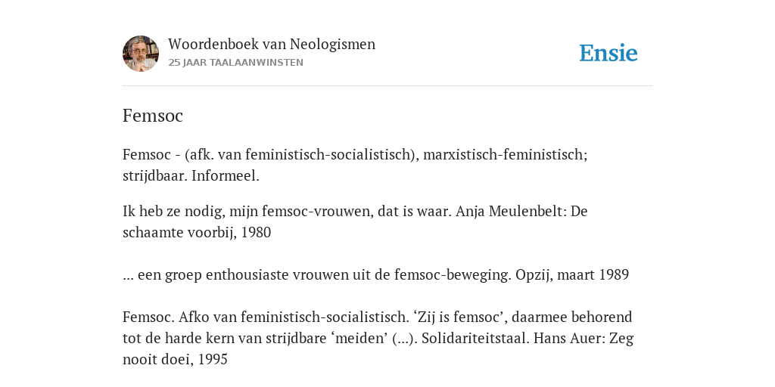This screenshot has height=387, width=775.
Task: Click the author avatar photo
Action: tap(141, 54)
